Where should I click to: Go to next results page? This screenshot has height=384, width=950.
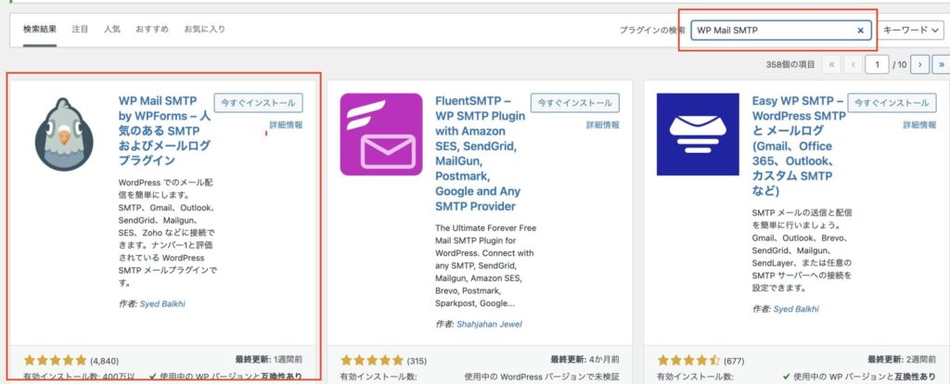[x=919, y=64]
